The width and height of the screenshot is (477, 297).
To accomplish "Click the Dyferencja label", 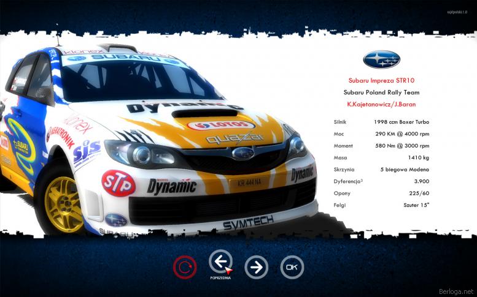I will (x=348, y=181).
